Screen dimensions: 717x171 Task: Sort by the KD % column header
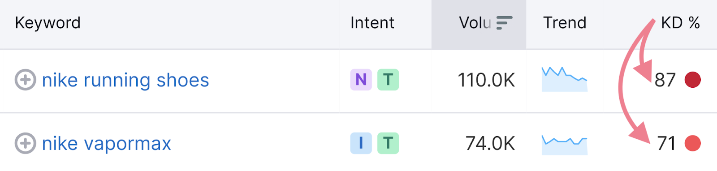pos(680,23)
